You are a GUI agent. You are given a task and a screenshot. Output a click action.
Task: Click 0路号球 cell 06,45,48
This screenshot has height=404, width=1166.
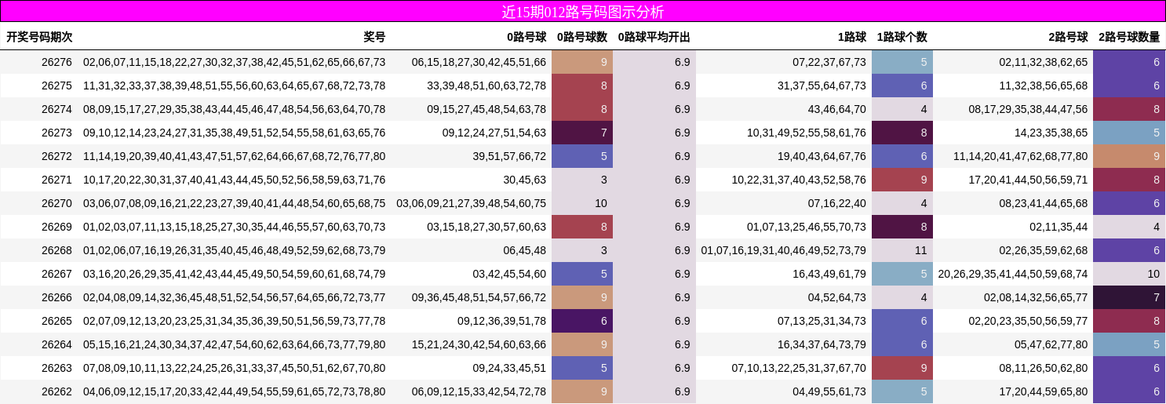pos(525,250)
